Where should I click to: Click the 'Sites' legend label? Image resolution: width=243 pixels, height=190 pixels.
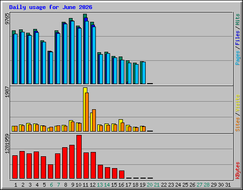click(x=237, y=124)
